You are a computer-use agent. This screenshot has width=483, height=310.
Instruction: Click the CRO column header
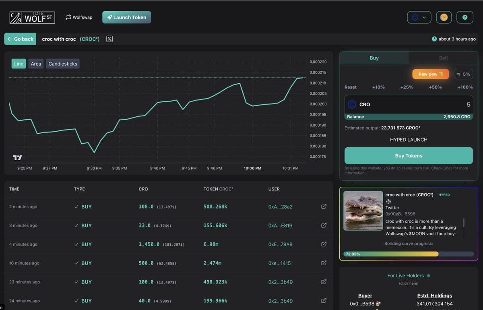(143, 189)
